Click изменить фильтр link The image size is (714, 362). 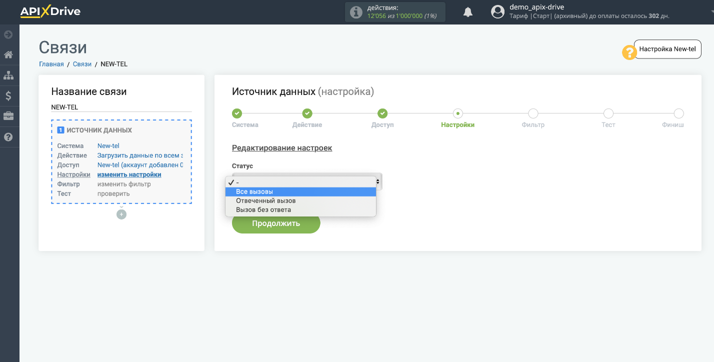[124, 184]
